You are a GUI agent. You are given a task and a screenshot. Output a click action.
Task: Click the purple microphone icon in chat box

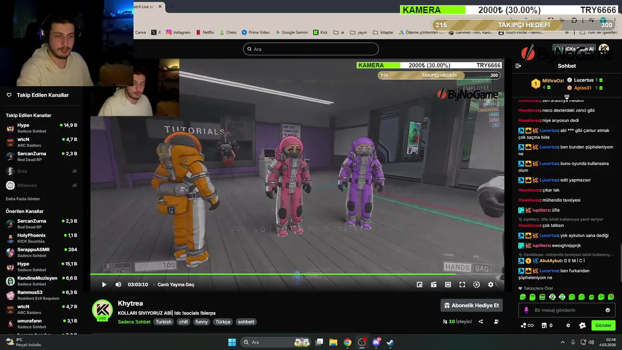(526, 310)
